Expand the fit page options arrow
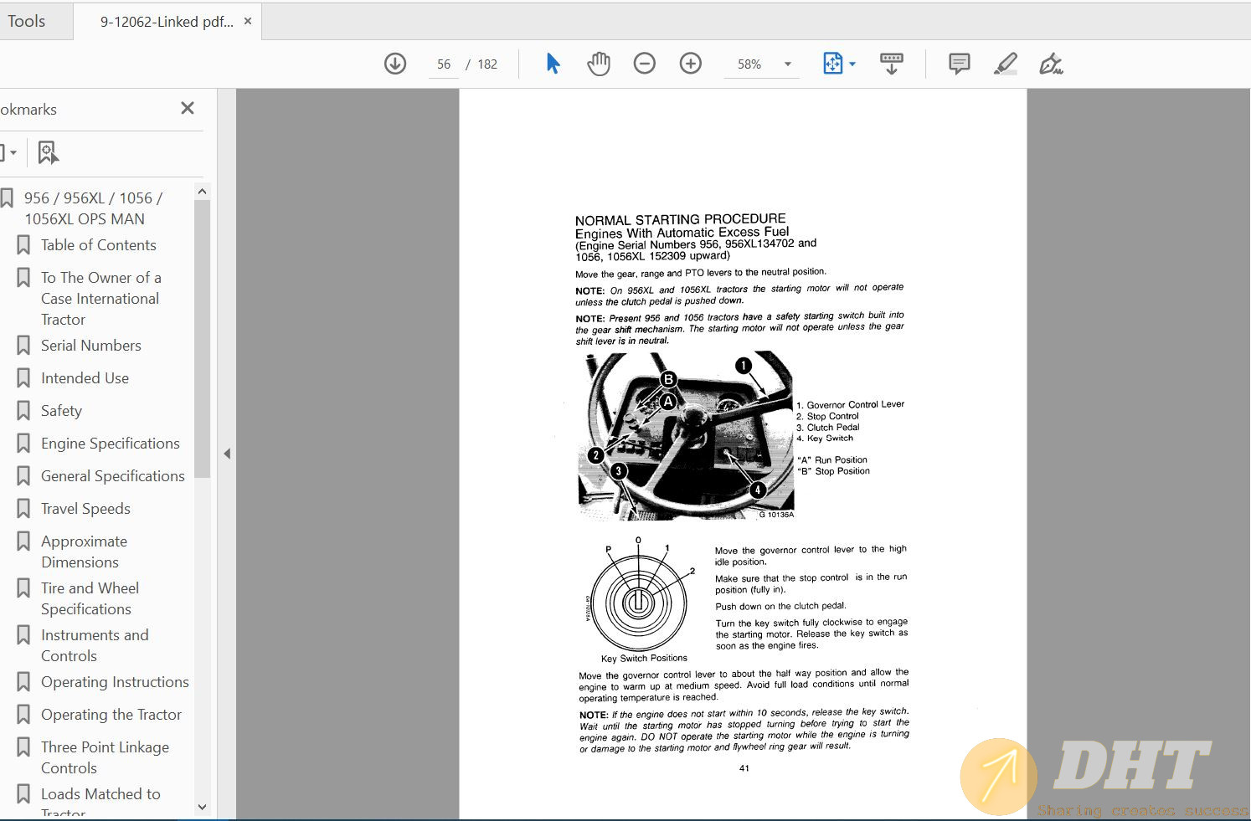This screenshot has width=1251, height=821. (852, 64)
